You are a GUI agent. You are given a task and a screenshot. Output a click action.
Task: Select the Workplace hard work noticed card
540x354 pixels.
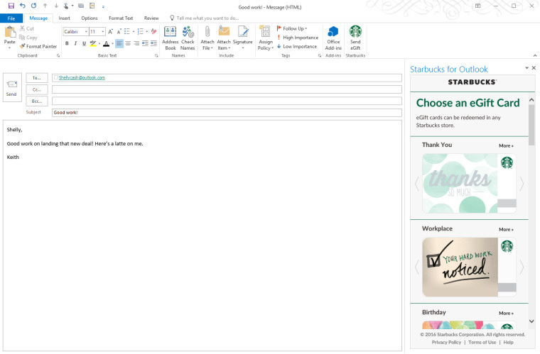pyautogui.click(x=469, y=267)
